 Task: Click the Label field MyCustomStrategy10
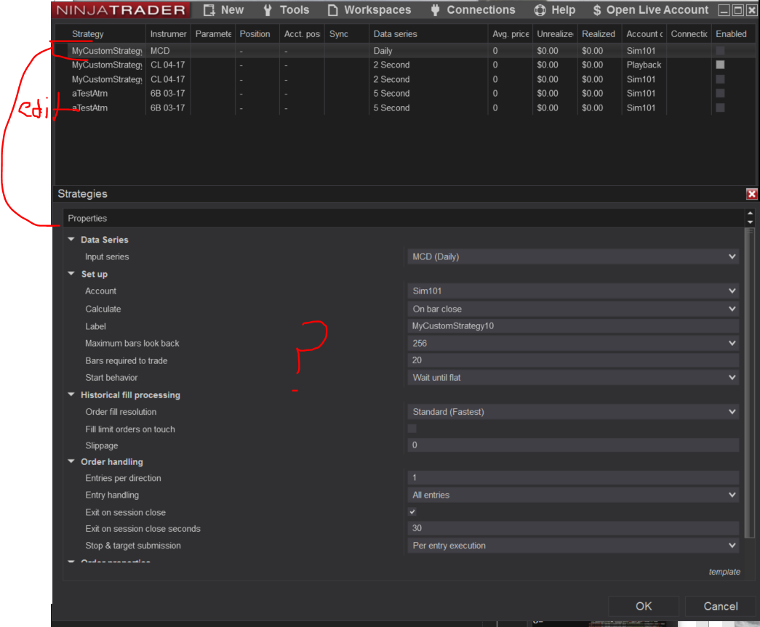(x=573, y=325)
